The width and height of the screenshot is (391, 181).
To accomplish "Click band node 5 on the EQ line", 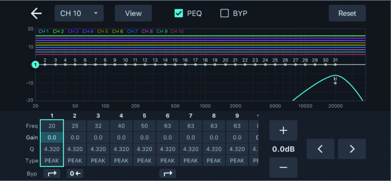I will (75, 65).
